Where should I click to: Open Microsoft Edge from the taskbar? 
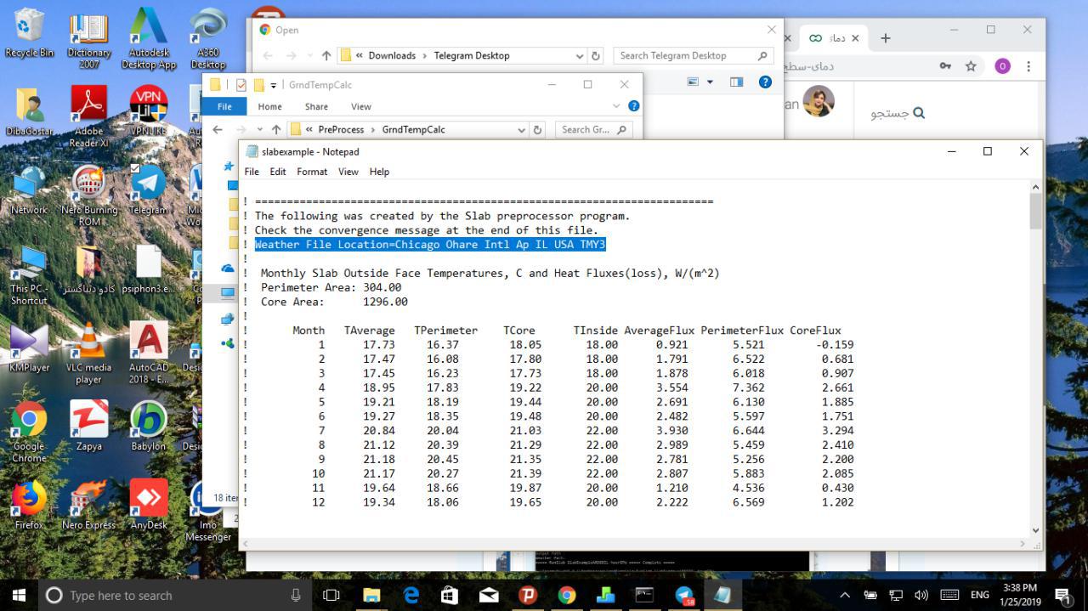(x=411, y=595)
